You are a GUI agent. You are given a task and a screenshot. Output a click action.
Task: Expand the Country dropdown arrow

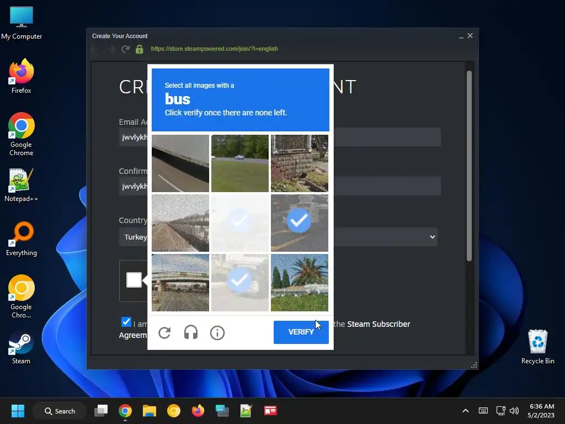point(432,237)
